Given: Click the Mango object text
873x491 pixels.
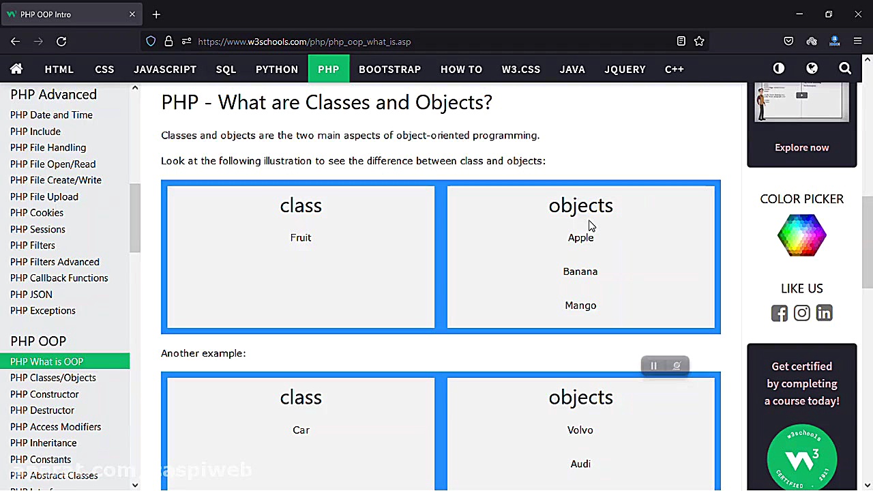Looking at the screenshot, I should pyautogui.click(x=580, y=306).
